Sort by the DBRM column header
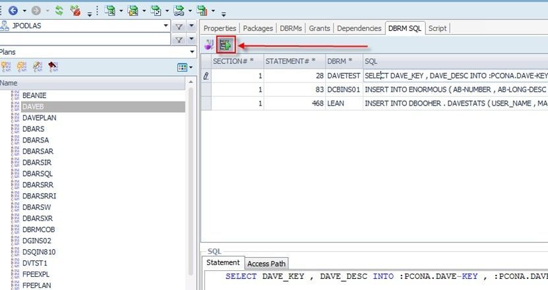Screen dimensions: 548x290 coord(344,61)
